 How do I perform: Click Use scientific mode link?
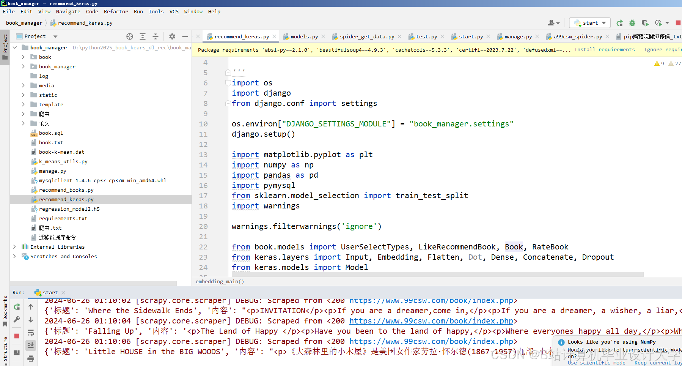click(x=596, y=363)
